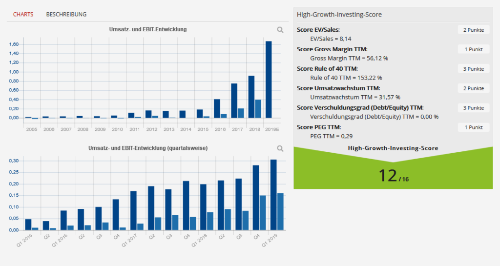Select the 2016 revenue bar in annual chart
This screenshot has height=266, width=500.
coord(217,109)
